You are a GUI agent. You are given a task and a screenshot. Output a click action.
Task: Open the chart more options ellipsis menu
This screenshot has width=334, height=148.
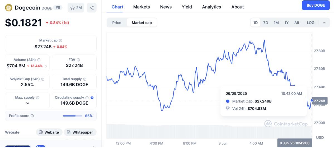pos(325,23)
